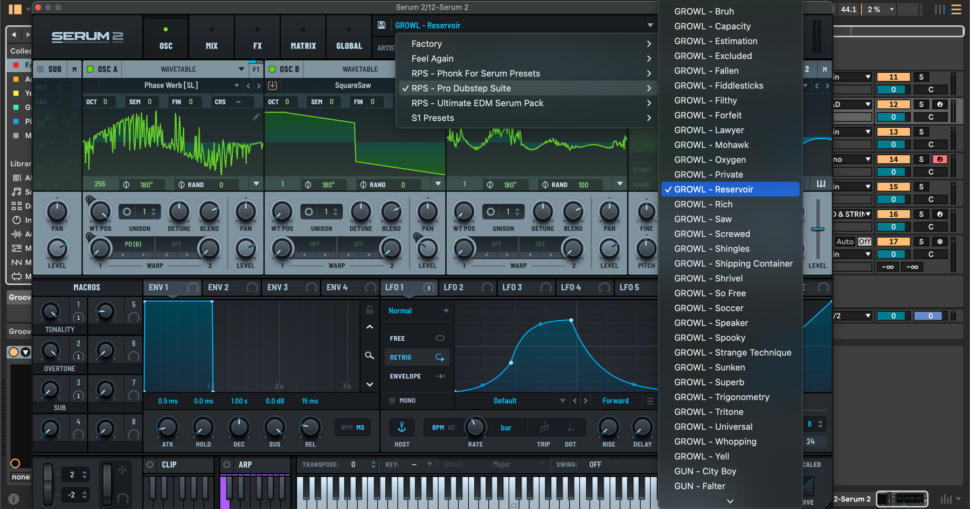Viewport: 970px width, 509px height.
Task: Click the LFO triplet note icon
Action: pyautogui.click(x=544, y=428)
